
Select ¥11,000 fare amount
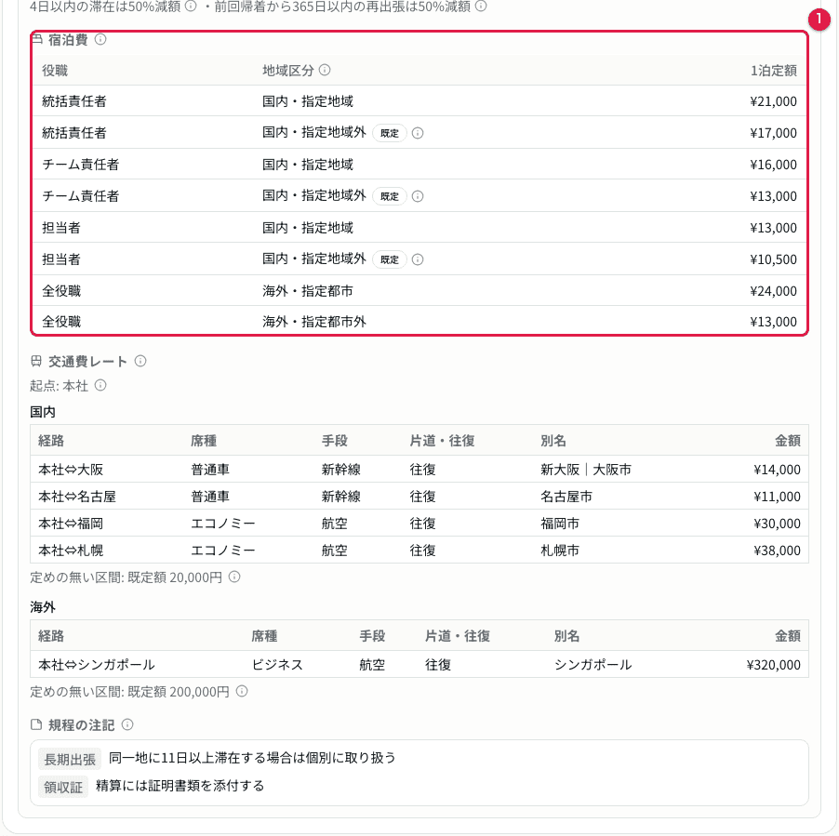click(777, 497)
